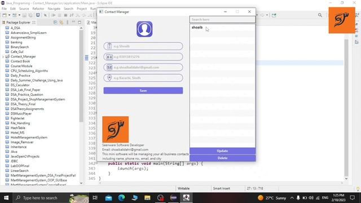Viewport: 361px width, 203px height.
Task: Click the envelope email icon in the form
Action: tap(109, 68)
